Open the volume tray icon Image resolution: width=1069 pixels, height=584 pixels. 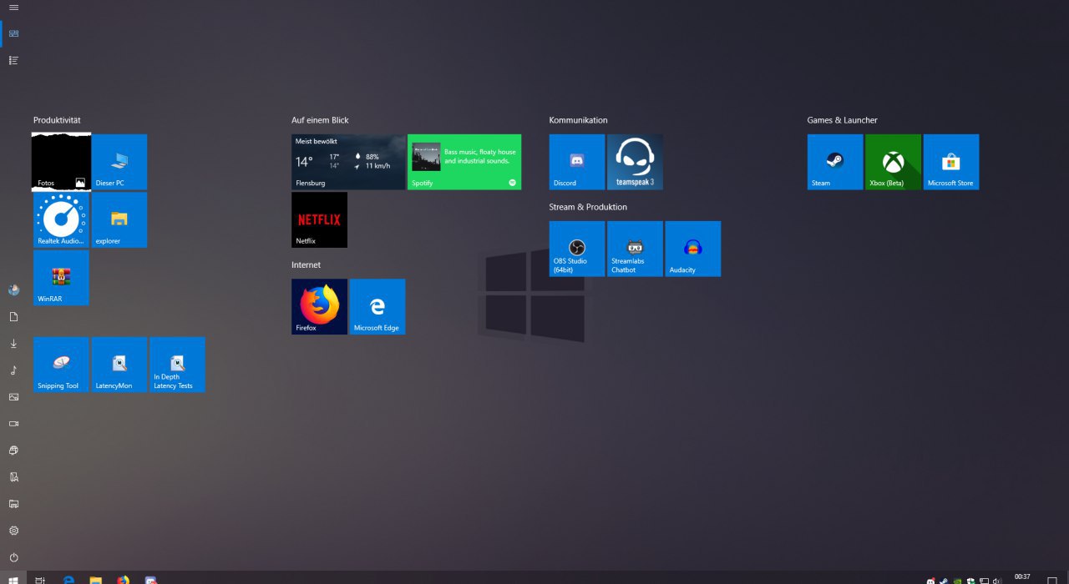(x=997, y=581)
